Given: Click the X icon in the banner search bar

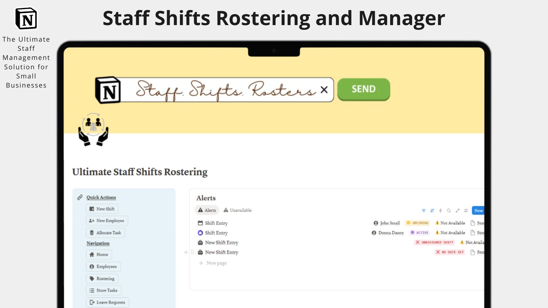Looking at the screenshot, I should coord(324,90).
